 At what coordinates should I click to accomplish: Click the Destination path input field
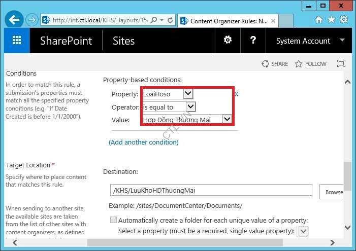(211, 190)
